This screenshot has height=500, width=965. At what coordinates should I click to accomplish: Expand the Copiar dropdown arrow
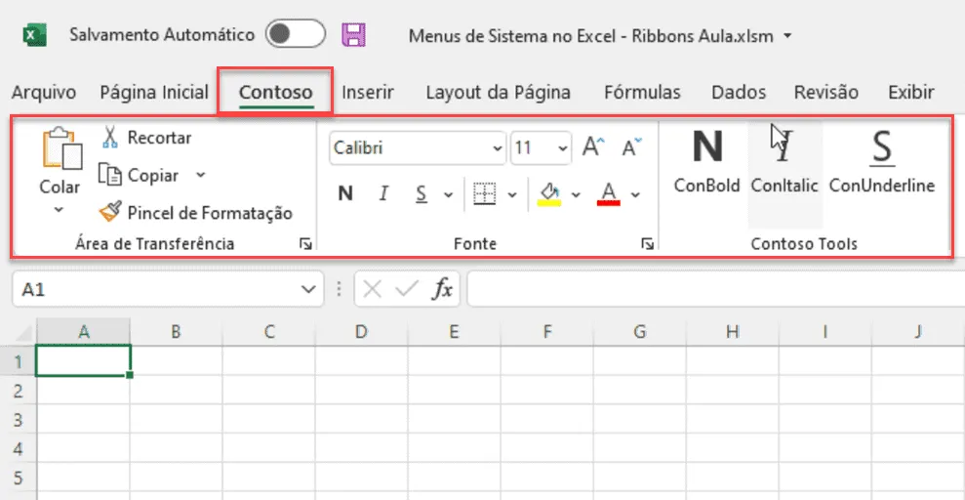[201, 176]
